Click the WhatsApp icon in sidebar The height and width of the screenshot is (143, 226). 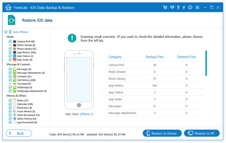15,87
